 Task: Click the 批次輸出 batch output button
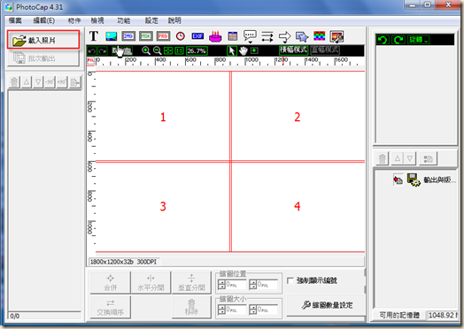pyautogui.click(x=43, y=58)
